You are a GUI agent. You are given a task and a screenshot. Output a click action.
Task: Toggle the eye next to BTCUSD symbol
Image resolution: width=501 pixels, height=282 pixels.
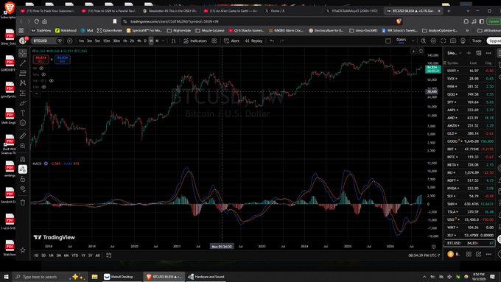click(x=60, y=41)
